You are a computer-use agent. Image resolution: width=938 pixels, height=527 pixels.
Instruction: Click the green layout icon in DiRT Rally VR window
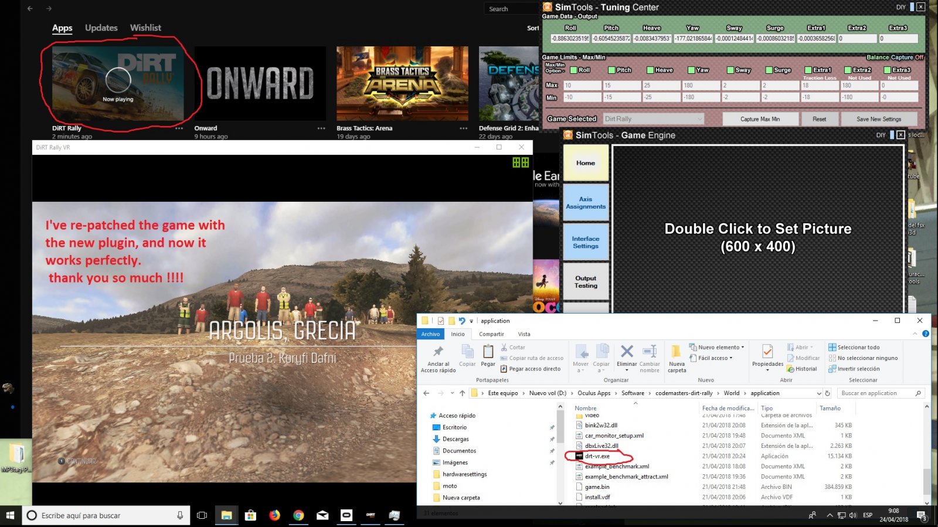[x=521, y=162]
